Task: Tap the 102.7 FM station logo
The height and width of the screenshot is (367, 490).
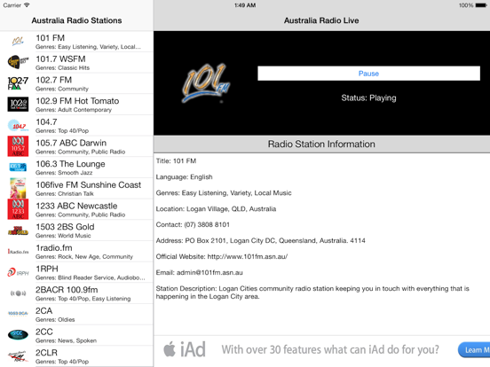Action: (x=18, y=83)
